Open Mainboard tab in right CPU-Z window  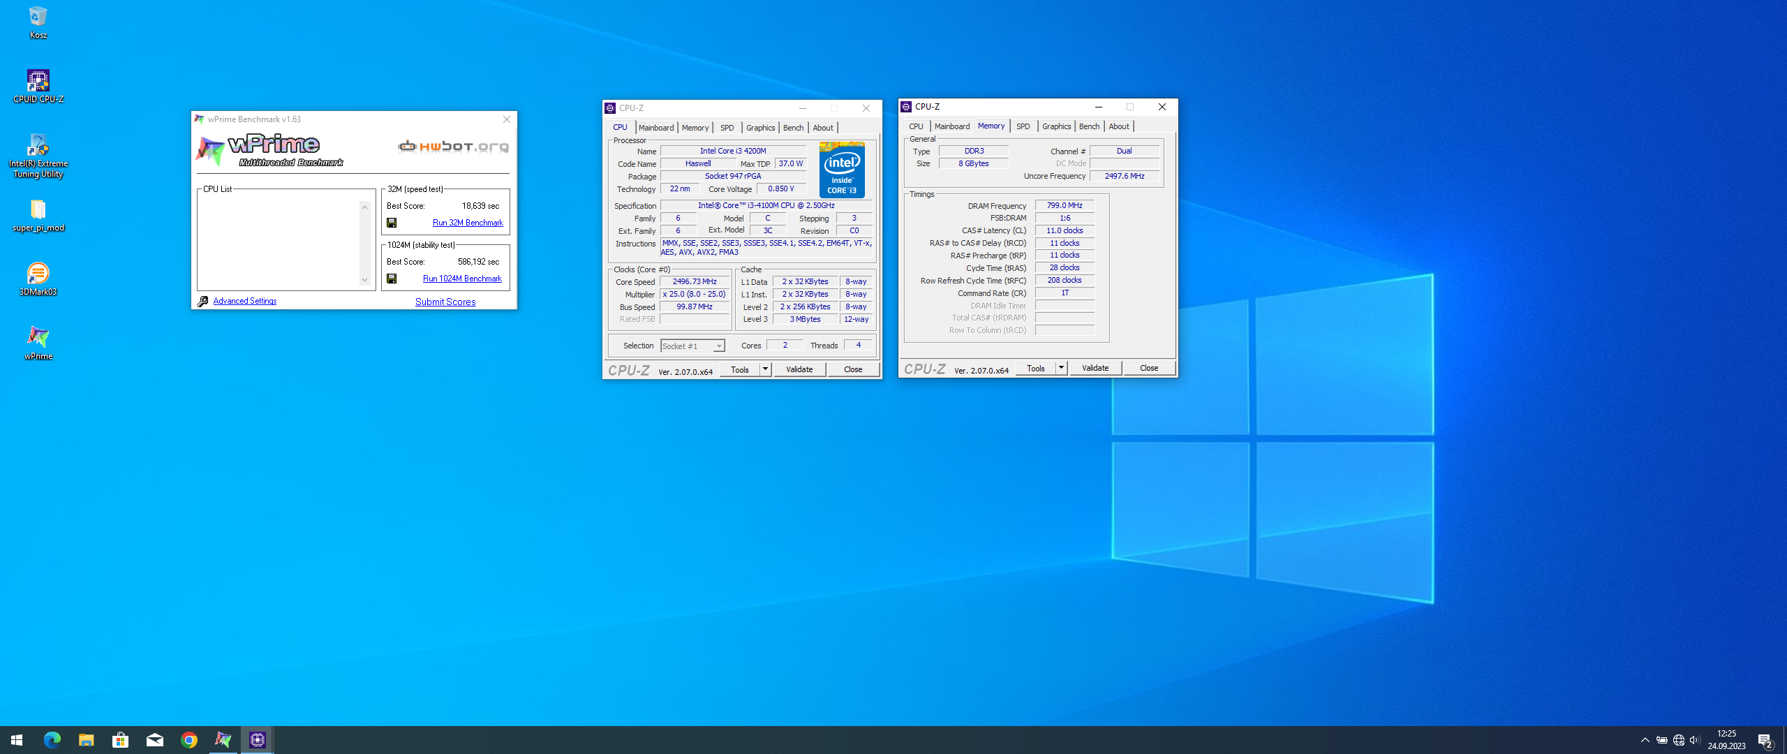click(x=952, y=126)
